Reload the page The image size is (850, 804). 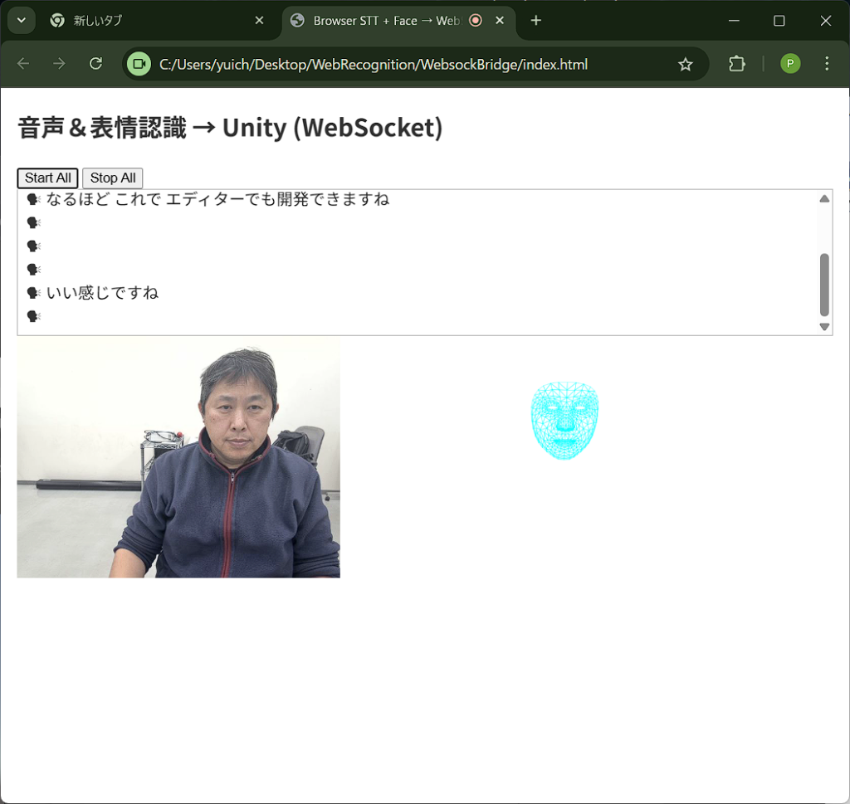[x=95, y=64]
